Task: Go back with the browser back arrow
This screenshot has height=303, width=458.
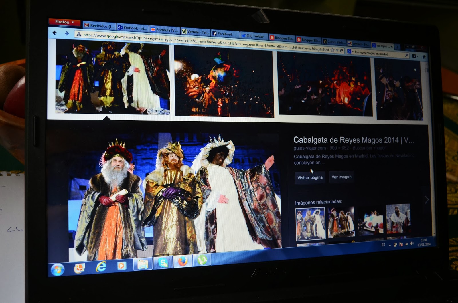Action: [55, 33]
